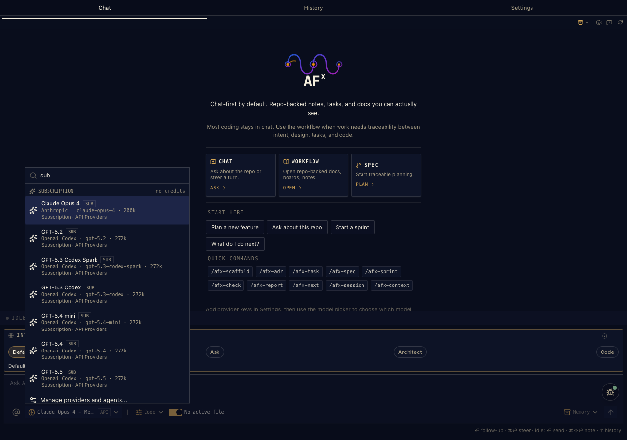Click the @ mention icon in composer

tap(16, 412)
